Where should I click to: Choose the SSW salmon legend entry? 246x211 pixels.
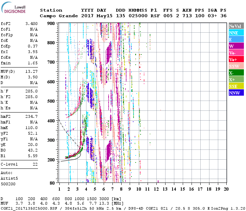pyautogui.click(x=236, y=66)
